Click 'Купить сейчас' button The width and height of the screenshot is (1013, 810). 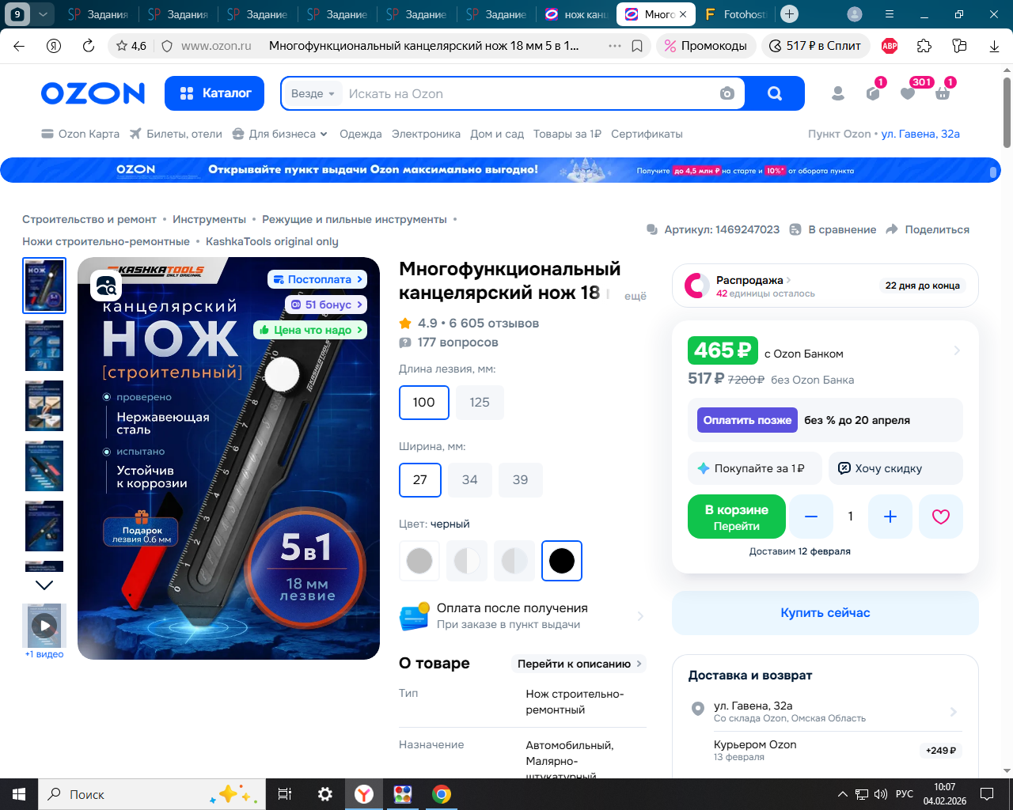[x=825, y=613]
